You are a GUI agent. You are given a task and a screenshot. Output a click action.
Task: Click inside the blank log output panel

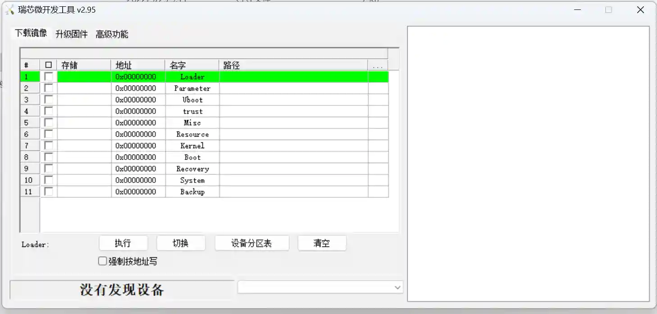click(529, 164)
